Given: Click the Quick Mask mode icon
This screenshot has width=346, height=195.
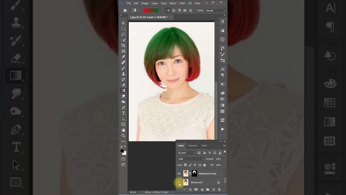Looking at the screenshot, I should pyautogui.click(x=123, y=159).
